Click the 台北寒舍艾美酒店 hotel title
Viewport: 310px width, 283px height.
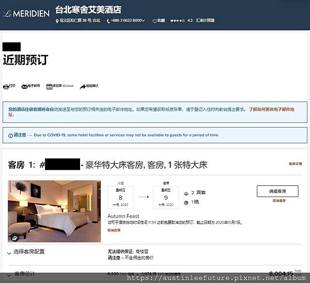[88, 10]
